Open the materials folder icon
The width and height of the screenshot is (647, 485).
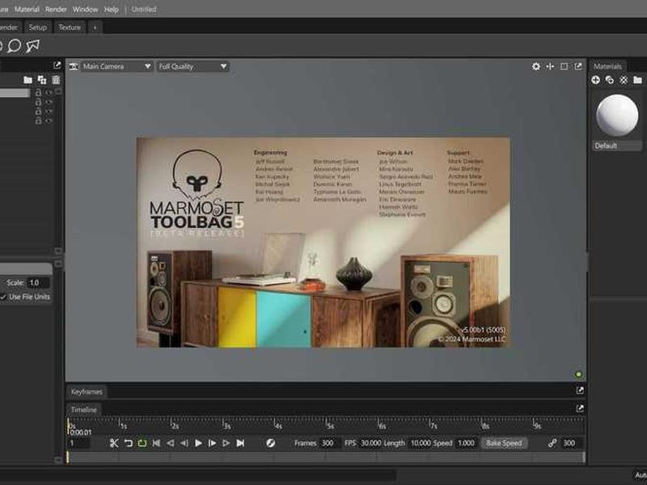pos(637,80)
